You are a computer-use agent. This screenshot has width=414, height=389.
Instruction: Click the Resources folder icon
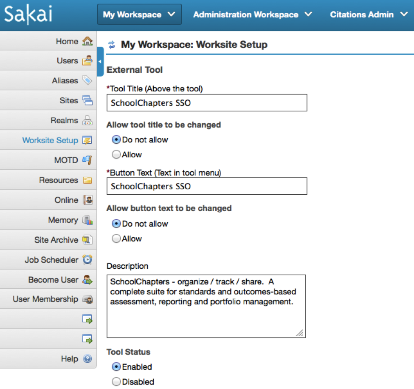(x=87, y=180)
